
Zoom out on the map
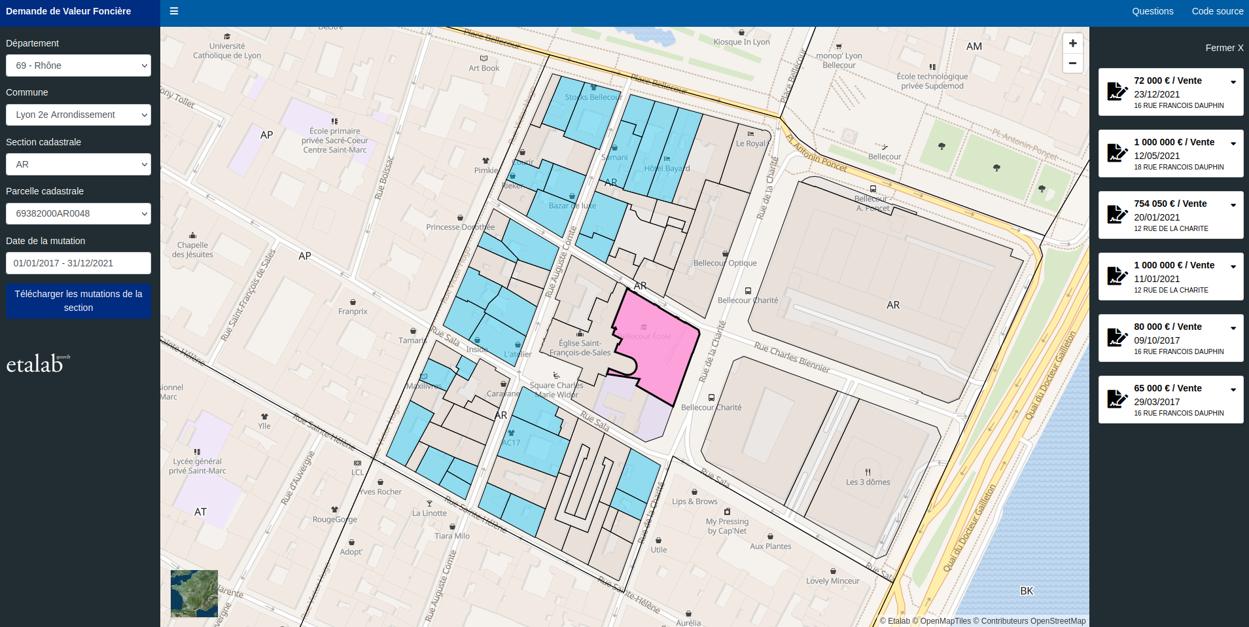tap(1072, 63)
